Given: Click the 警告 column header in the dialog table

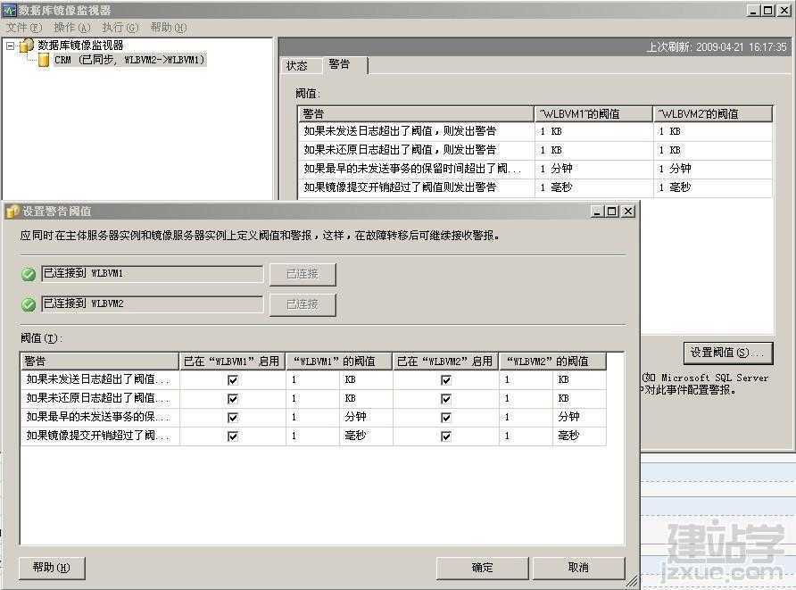Looking at the screenshot, I should tap(100, 361).
